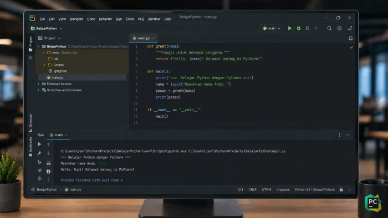Click the def greet(name) code line
The image size is (388, 218).
click(164, 46)
